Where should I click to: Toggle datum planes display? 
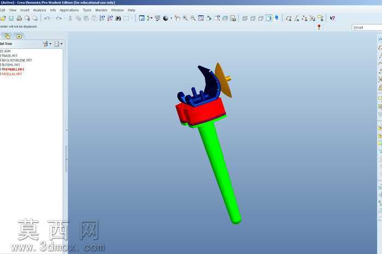(x=289, y=18)
